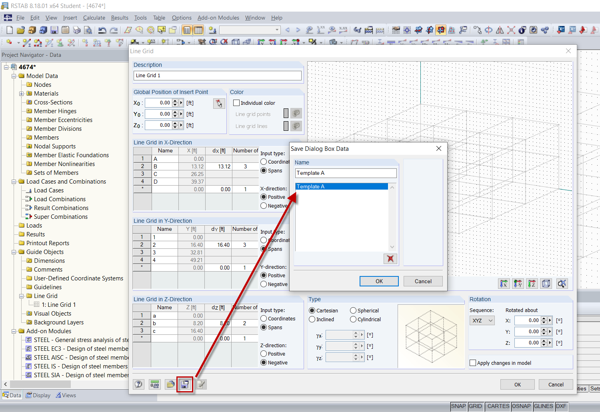Pick insert point graphically with arrow tool
This screenshot has width=600, height=412.
pyautogui.click(x=220, y=103)
